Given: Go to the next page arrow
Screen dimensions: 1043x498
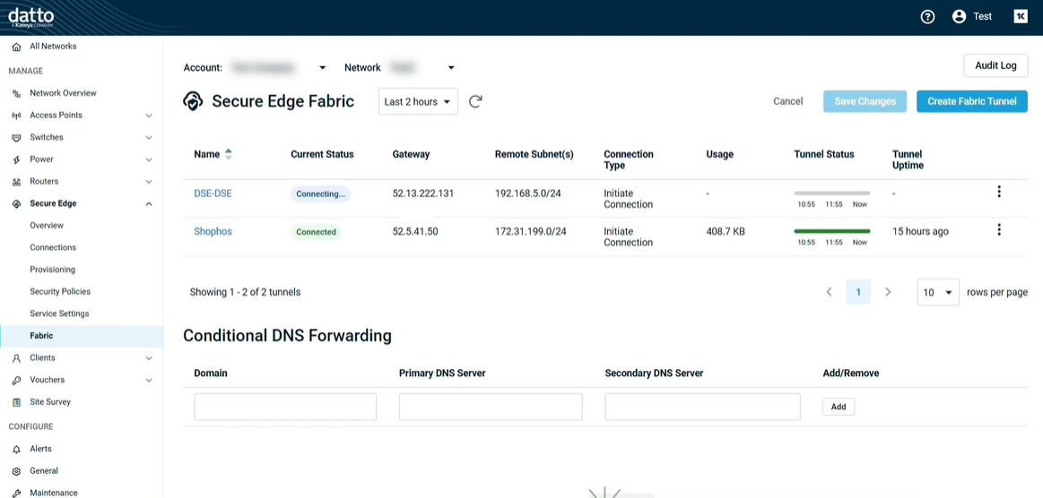Looking at the screenshot, I should coord(888,292).
